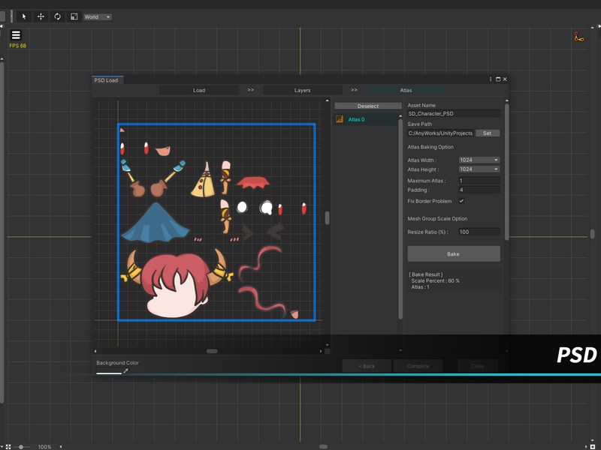
Task: Click the orange bone icon in viewport corner
Action: click(578, 37)
